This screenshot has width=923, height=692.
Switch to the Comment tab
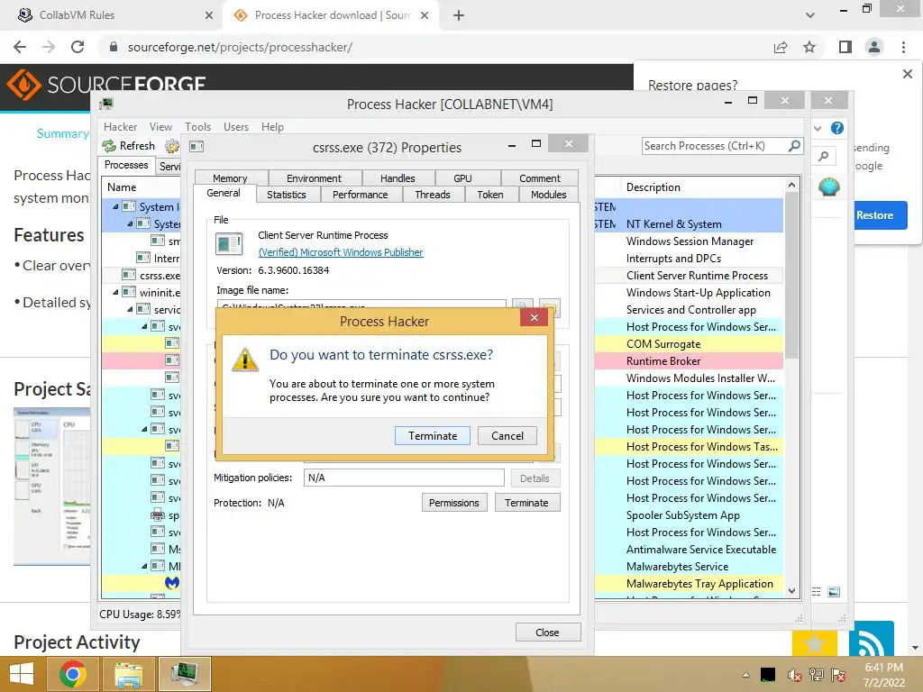(x=540, y=178)
